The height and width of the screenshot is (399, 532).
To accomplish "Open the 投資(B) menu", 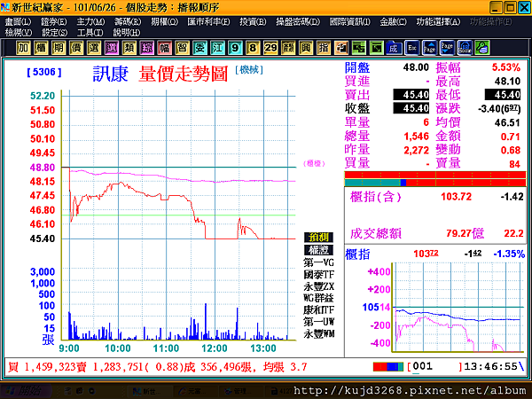I will coord(253,22).
